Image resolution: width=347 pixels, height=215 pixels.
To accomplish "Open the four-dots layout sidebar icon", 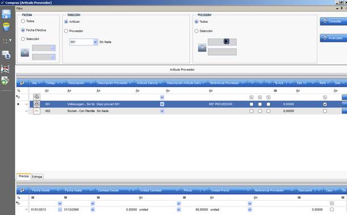I will point(6,41).
